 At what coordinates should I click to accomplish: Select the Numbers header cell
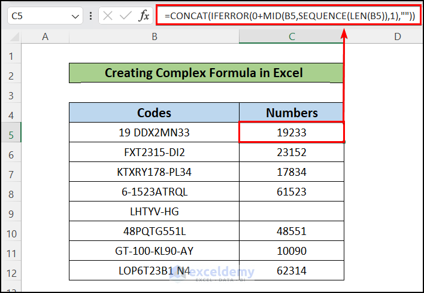click(x=292, y=112)
